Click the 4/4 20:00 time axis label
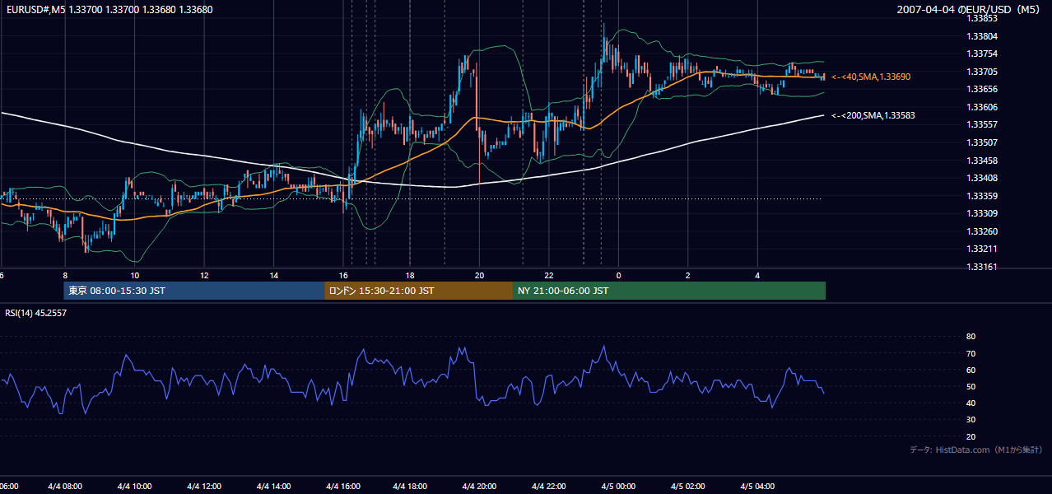1052x494 pixels. [481, 487]
